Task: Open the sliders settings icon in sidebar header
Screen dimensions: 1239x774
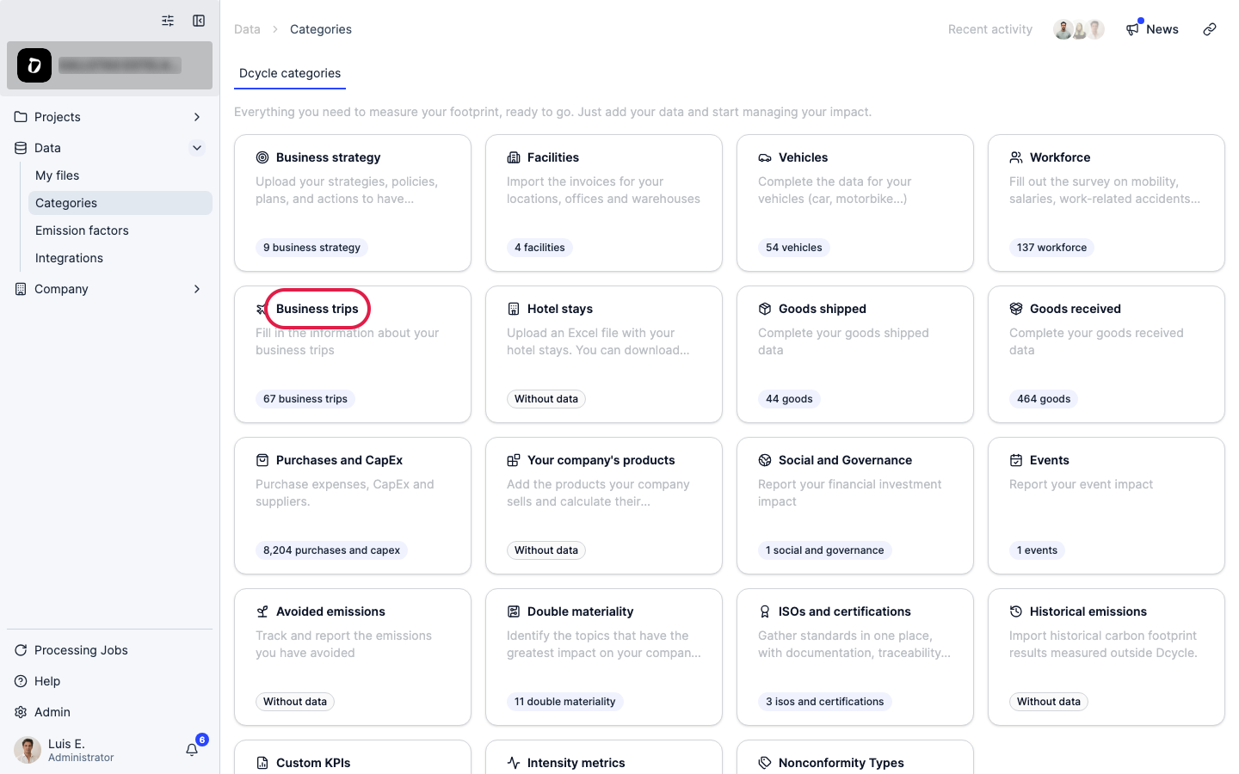Action: point(168,21)
